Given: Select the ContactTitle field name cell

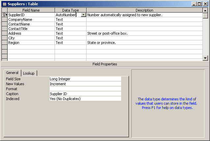Looking at the screenshot, I should [x=31, y=29].
